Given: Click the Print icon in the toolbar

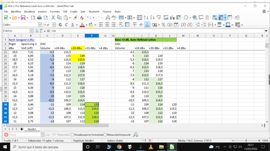Looking at the screenshot, I should [39, 17].
